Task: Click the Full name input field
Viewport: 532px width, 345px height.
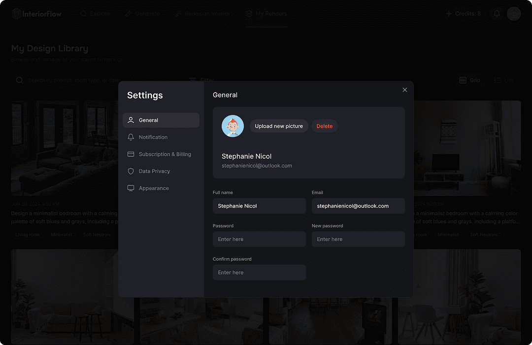Action: point(259,206)
